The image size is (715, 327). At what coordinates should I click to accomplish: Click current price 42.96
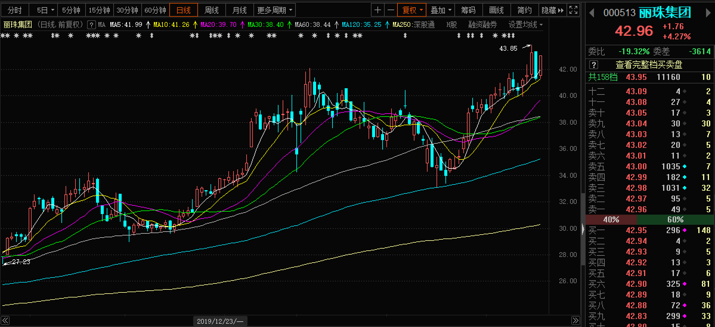(634, 31)
